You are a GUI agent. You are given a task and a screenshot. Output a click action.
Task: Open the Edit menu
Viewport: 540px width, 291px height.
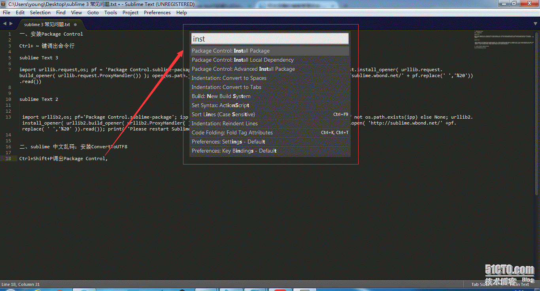pos(20,12)
